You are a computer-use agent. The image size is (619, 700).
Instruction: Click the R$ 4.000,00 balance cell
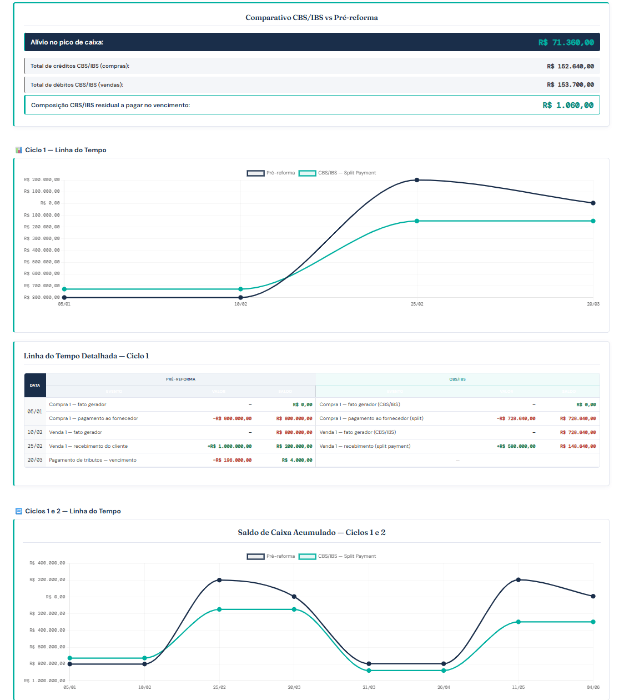click(x=297, y=460)
